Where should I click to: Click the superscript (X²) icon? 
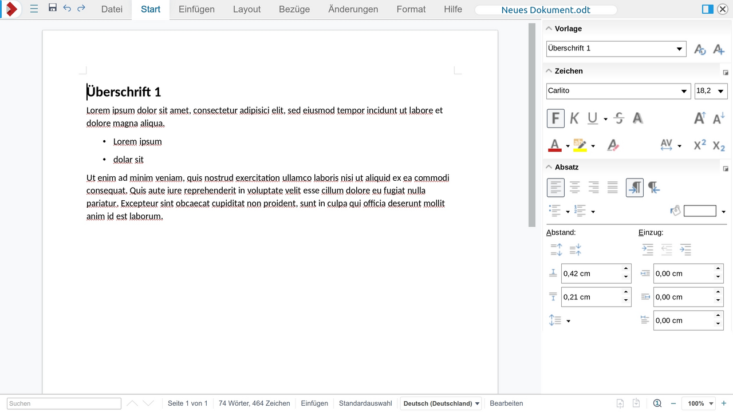[699, 145]
